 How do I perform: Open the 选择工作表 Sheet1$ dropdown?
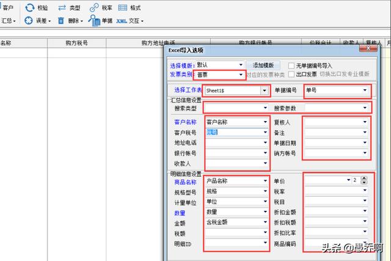pos(265,90)
